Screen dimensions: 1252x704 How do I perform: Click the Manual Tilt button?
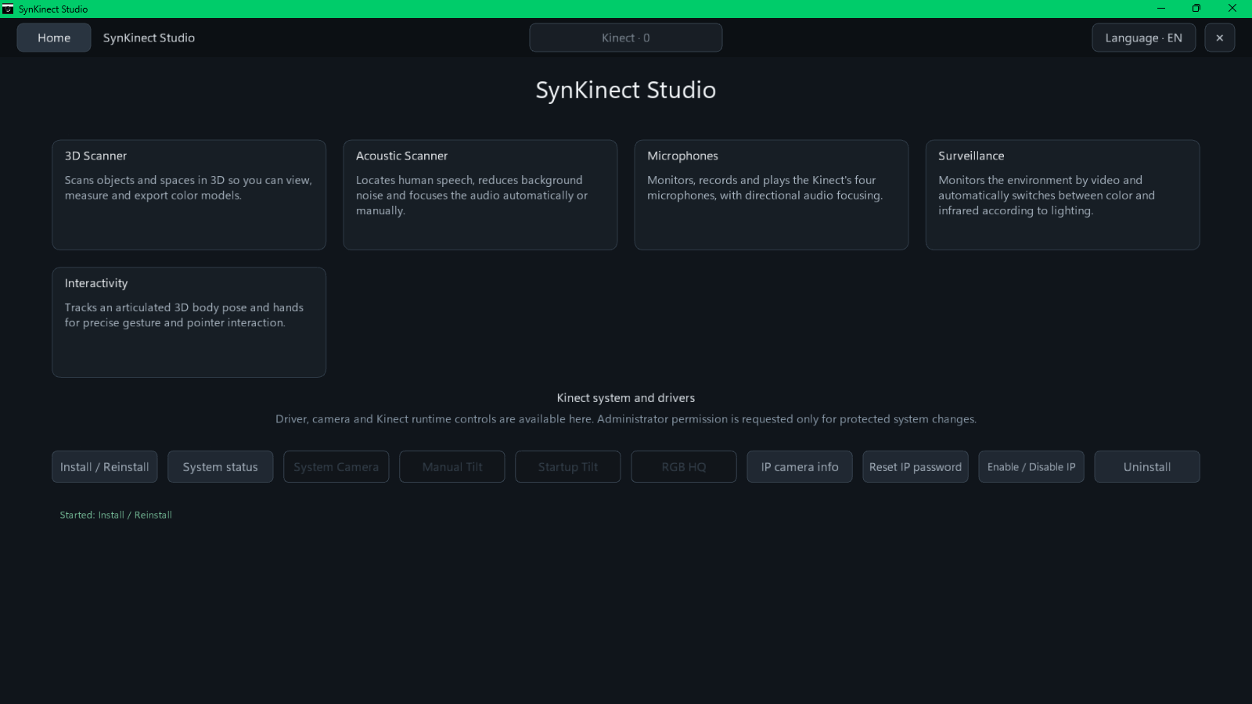[452, 467]
